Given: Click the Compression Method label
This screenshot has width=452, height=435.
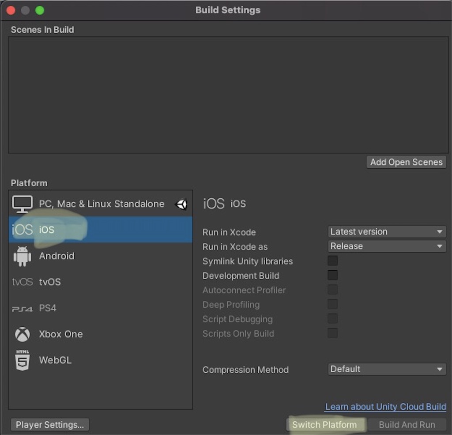Looking at the screenshot, I should pyautogui.click(x=245, y=370).
